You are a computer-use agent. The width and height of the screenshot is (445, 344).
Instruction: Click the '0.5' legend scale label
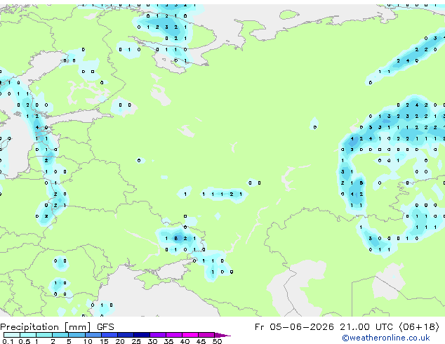click(x=24, y=341)
